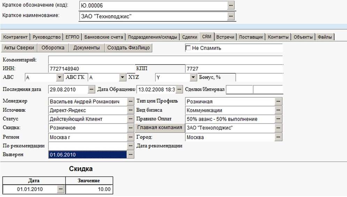Go to the Подразделения/склады tab
The width and height of the screenshot is (347, 197).
pos(152,37)
